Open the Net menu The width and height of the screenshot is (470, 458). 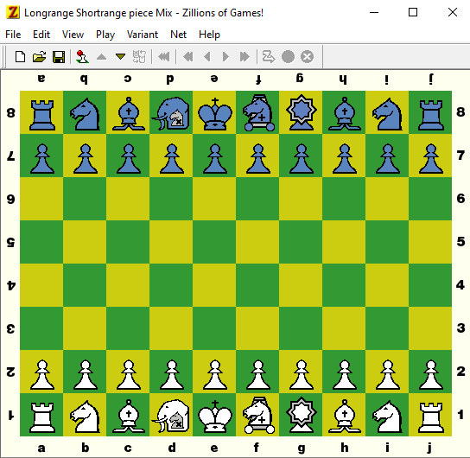tap(178, 35)
